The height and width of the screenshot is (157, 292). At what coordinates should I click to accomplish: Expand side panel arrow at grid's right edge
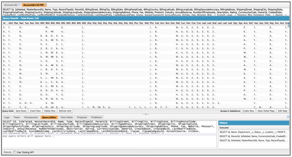click(289, 25)
